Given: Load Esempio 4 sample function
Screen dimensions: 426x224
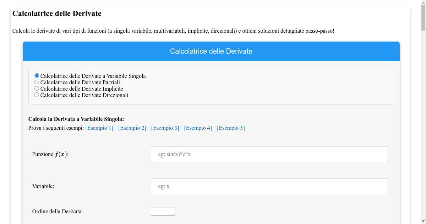Looking at the screenshot, I should (x=198, y=128).
